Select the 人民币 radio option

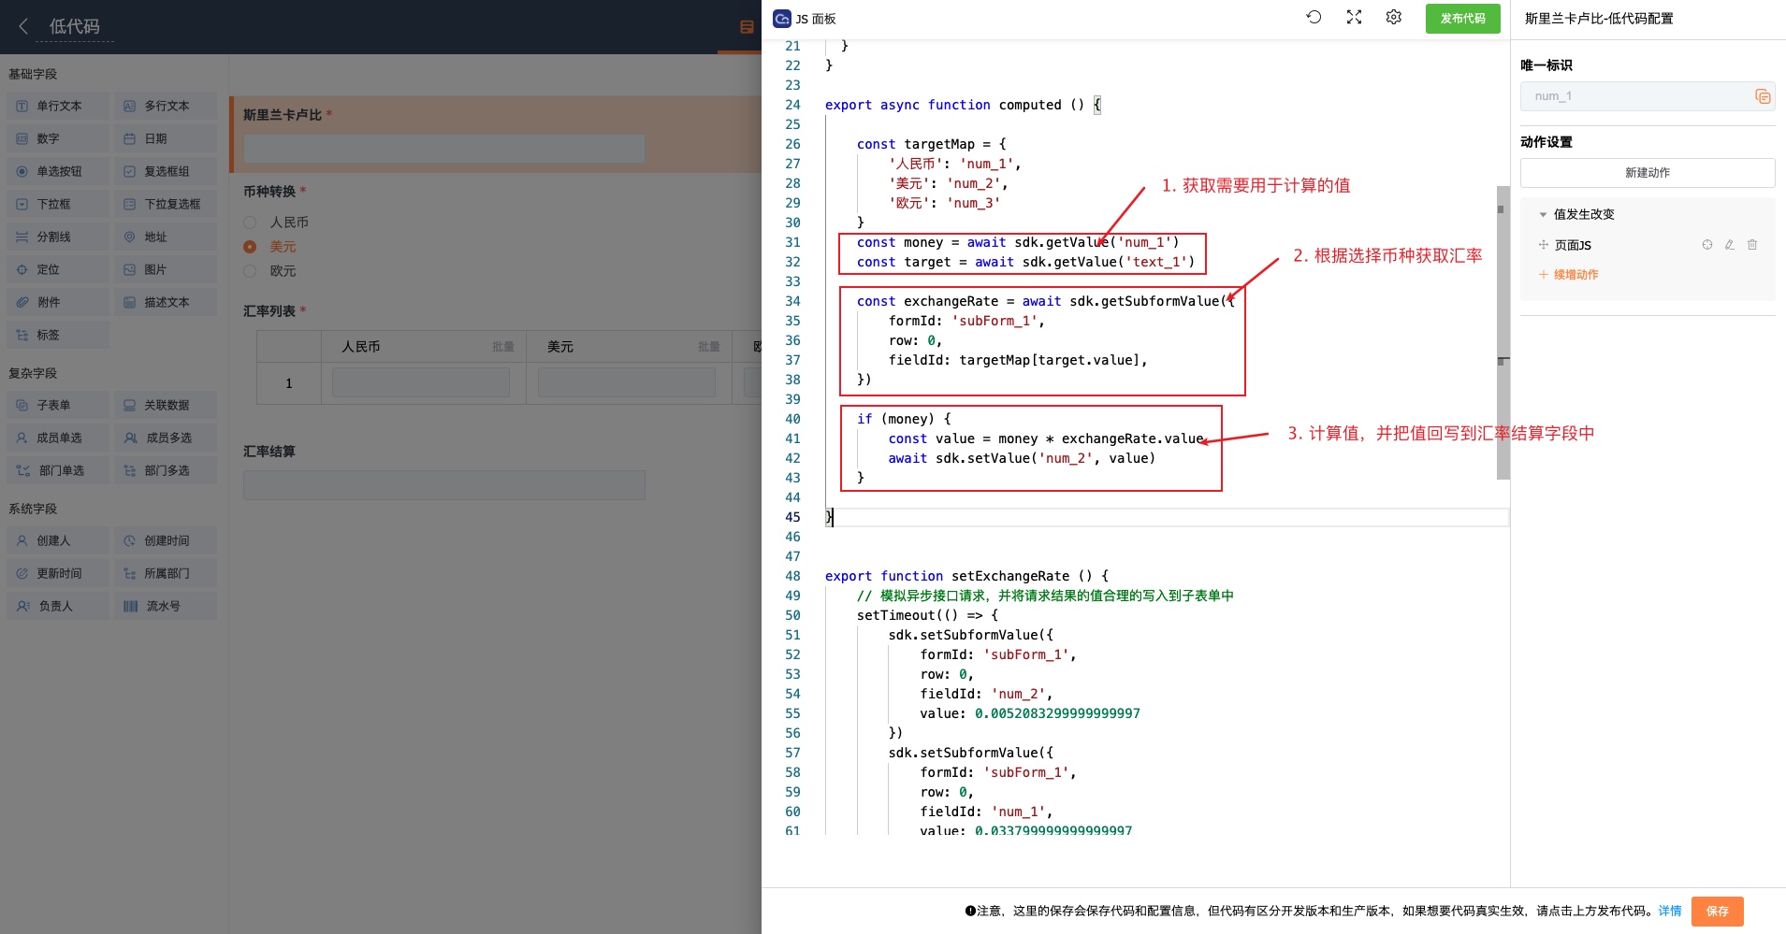tap(250, 223)
